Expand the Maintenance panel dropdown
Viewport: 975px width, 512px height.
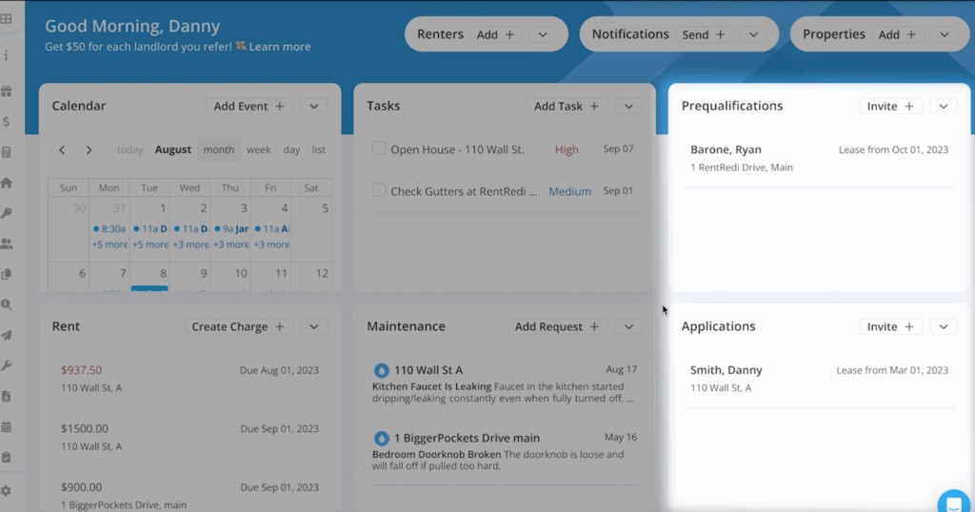628,326
